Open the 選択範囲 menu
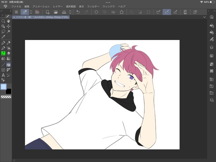The width and height of the screenshot is (216, 162). point(71,6)
